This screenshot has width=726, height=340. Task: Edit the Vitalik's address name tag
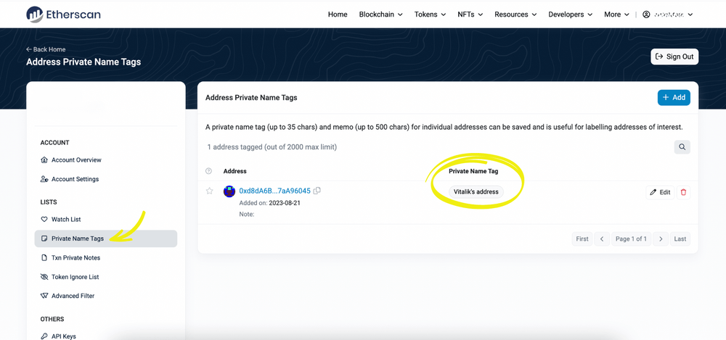click(660, 192)
